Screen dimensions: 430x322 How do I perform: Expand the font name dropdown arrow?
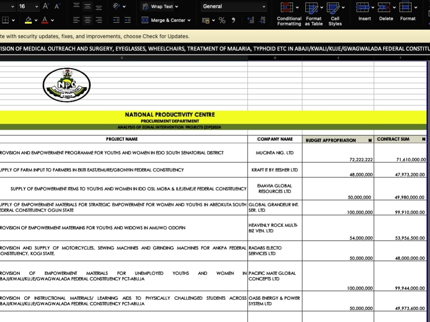pyautogui.click(x=12, y=6)
